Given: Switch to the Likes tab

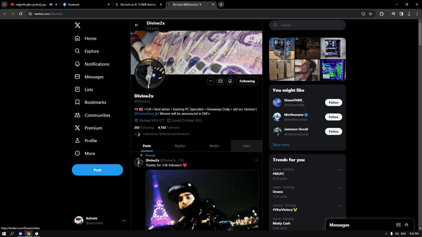Looking at the screenshot, I should 247,146.
